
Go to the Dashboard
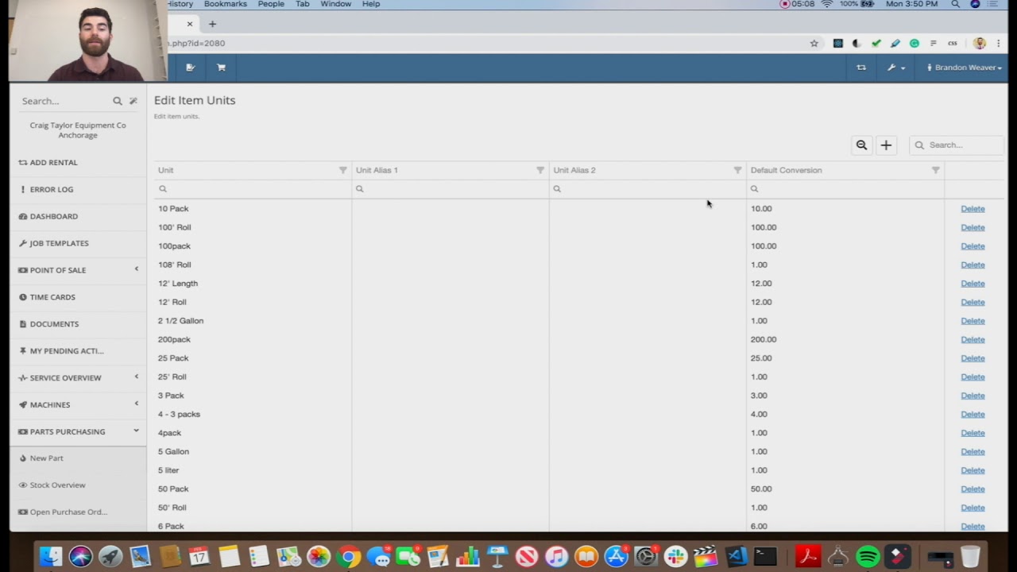click(53, 216)
